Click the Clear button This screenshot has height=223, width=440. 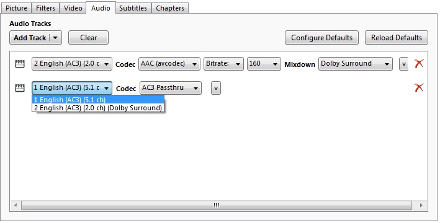88,38
